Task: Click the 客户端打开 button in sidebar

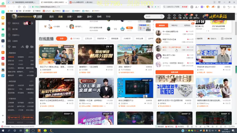Action: tap(14, 117)
